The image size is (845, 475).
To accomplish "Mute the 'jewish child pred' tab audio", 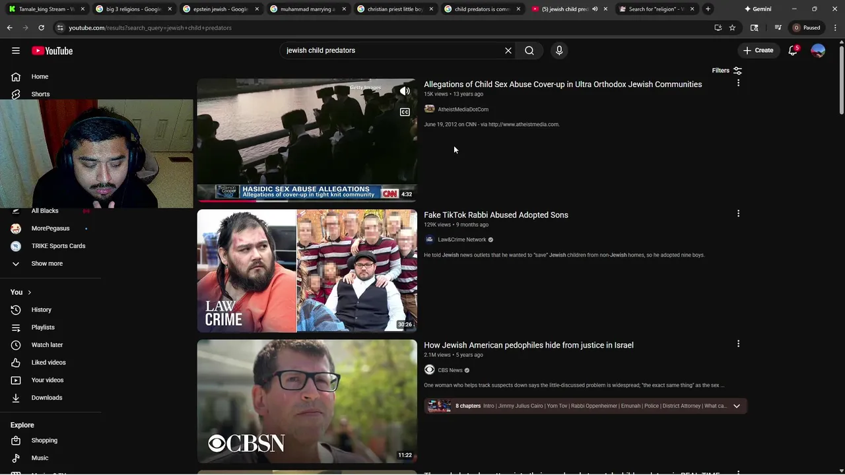I will [595, 9].
